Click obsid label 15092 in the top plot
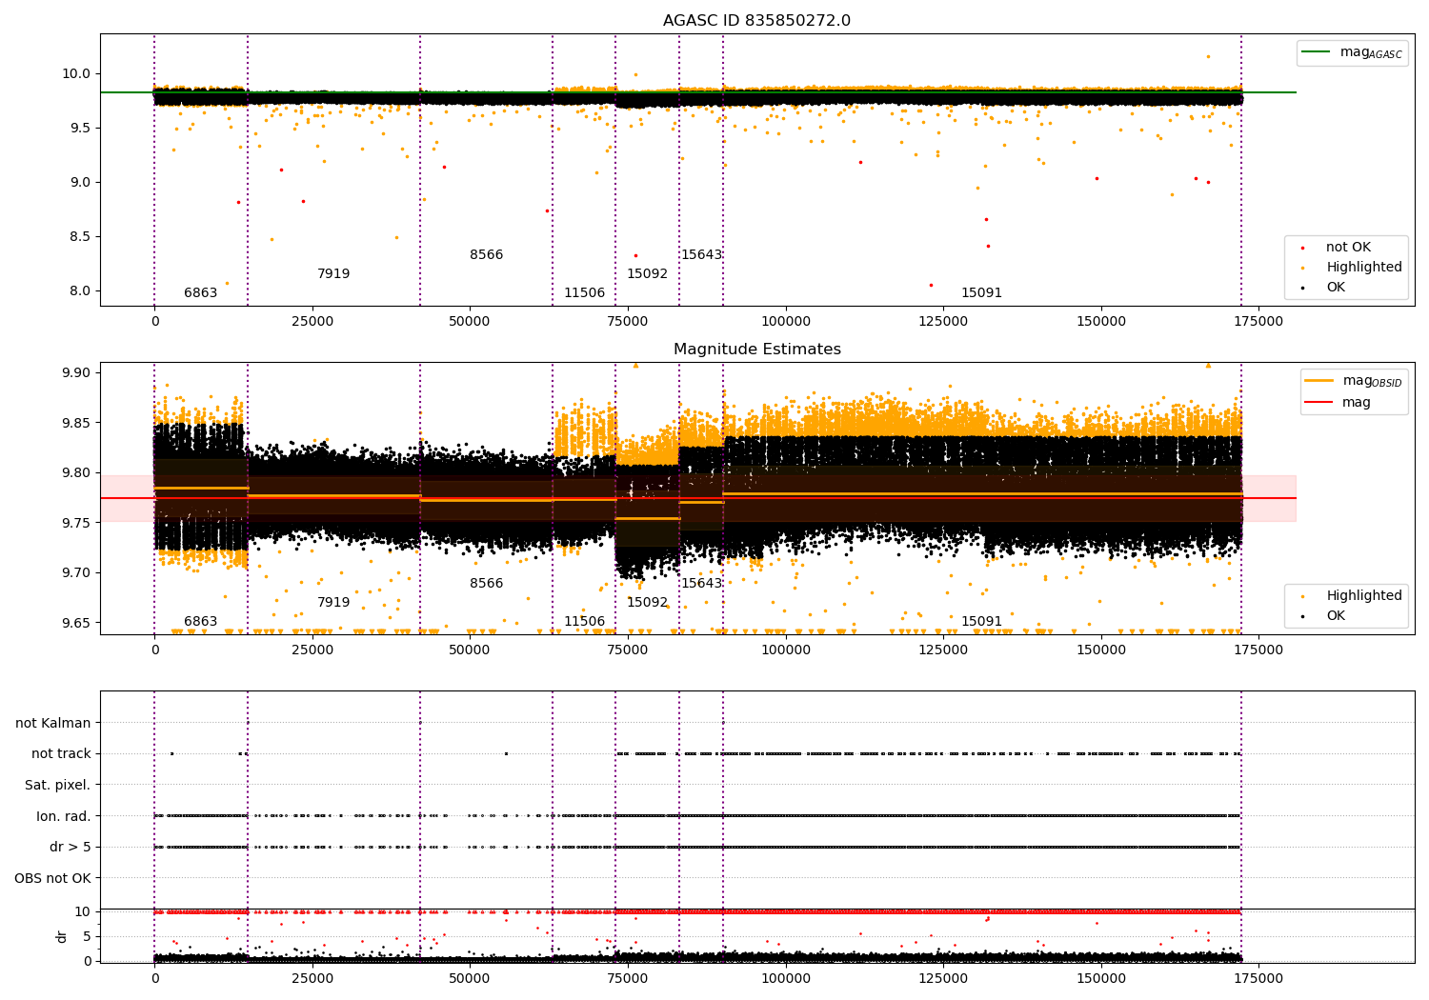Image resolution: width=1429 pixels, height=1000 pixels. [647, 274]
